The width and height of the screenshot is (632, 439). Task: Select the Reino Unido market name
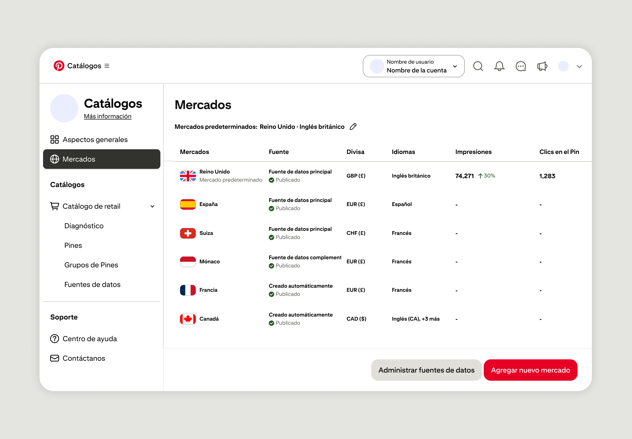point(214,172)
